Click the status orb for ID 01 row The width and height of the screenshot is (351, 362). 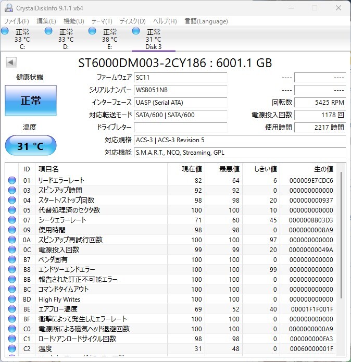pyautogui.click(x=12, y=180)
